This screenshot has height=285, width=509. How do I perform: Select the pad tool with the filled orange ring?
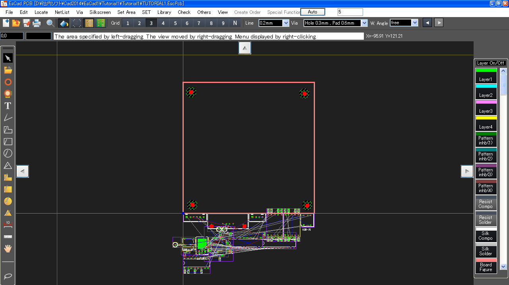(8, 94)
